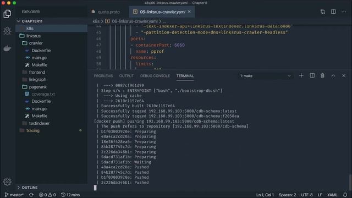Switch to the PROBLEMS panel tab
Image resolution: width=352 pixels, height=198 pixels.
coord(103,76)
